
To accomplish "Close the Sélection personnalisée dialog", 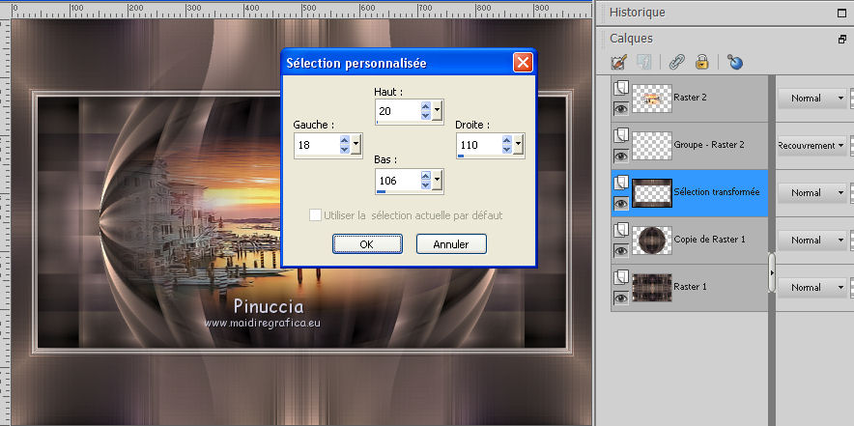I will tap(523, 63).
